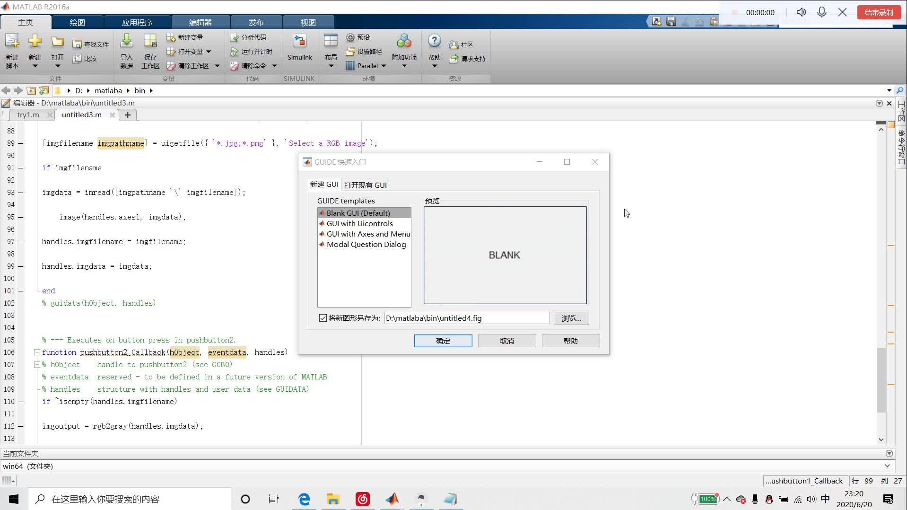Viewport: 907px width, 510px height.
Task: Switch to the Plots (绘图) tab
Action: click(77, 22)
